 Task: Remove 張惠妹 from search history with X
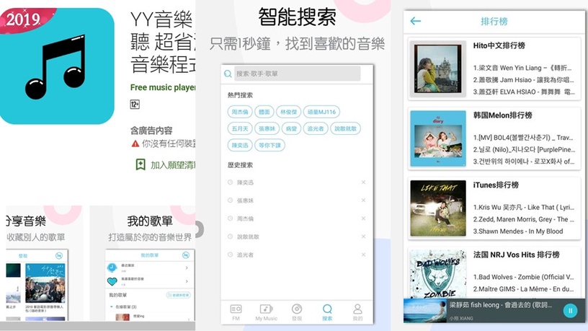[x=363, y=200]
